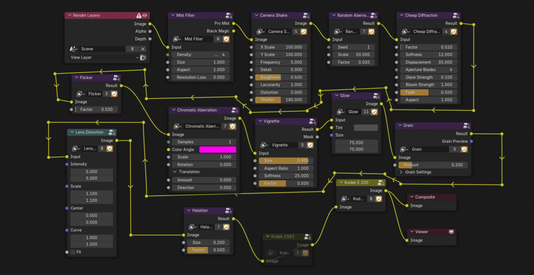
Task: Click the node group icon on Halation header
Action: pyautogui.click(x=228, y=210)
